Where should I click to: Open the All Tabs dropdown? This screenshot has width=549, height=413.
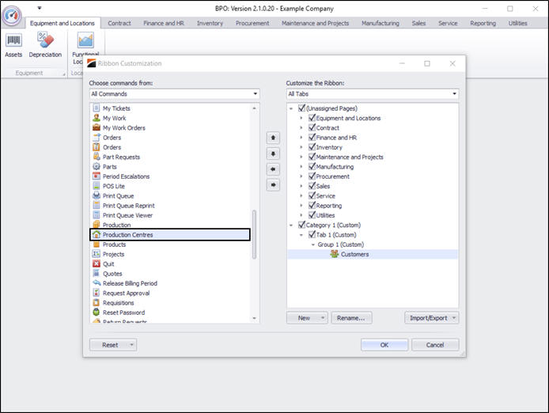pyautogui.click(x=454, y=93)
